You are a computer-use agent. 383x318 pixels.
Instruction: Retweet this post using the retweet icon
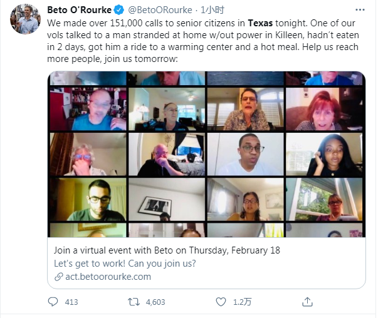pyautogui.click(x=134, y=302)
